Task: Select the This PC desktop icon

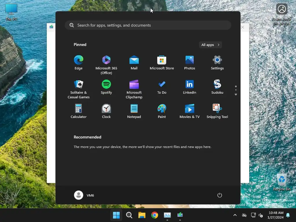Action: click(x=11, y=12)
